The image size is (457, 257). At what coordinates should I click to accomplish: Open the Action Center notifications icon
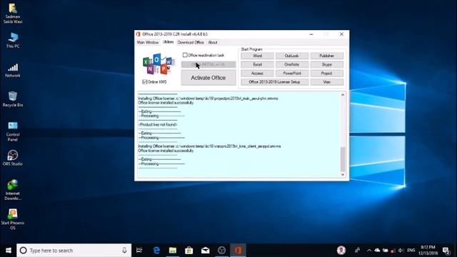(446, 251)
